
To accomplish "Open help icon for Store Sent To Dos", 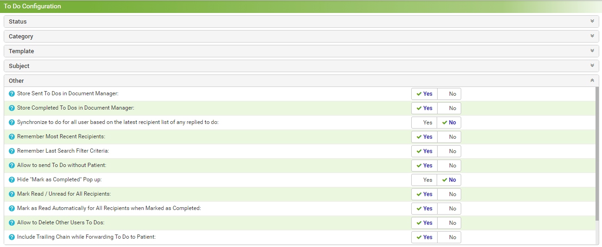I will (12, 94).
